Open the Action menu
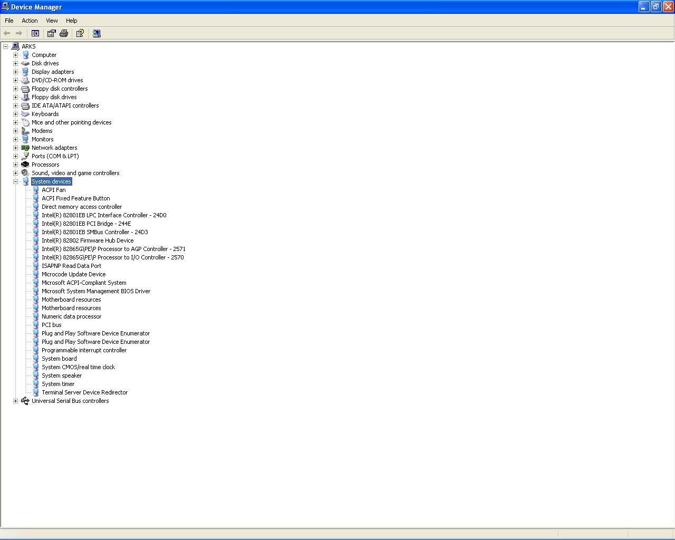675x540 pixels. point(30,21)
